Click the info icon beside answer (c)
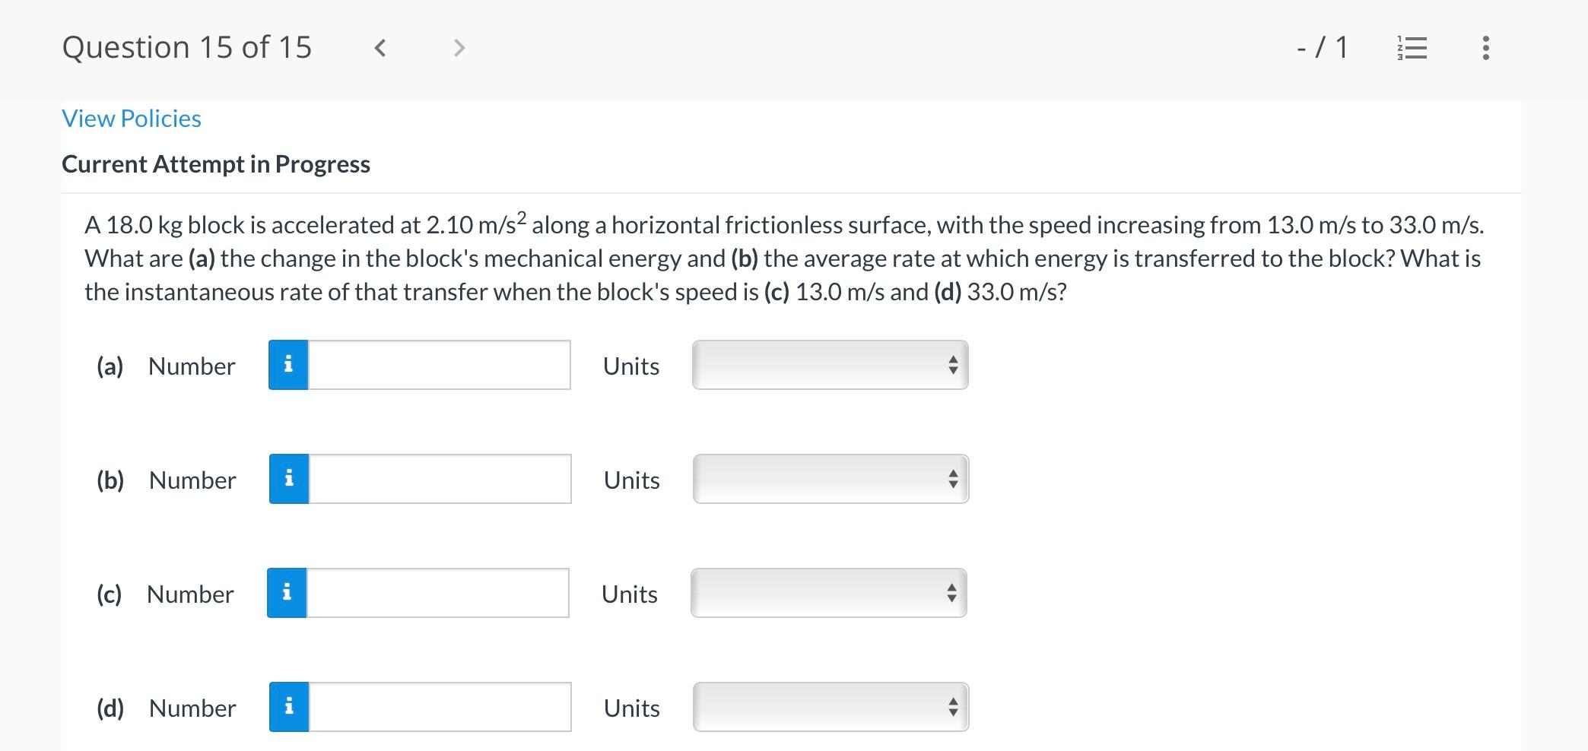The image size is (1588, 751). click(x=286, y=593)
